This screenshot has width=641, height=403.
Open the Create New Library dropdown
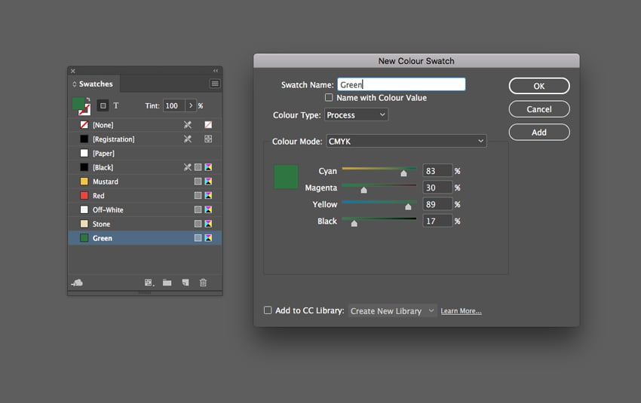[x=392, y=310]
